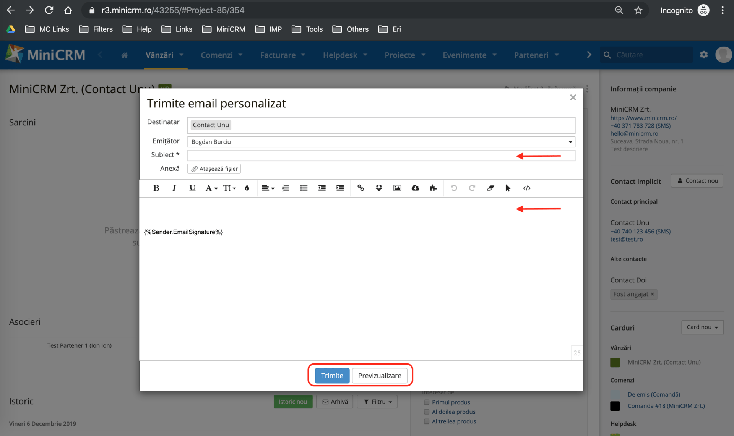Remove Fost angajat tag

coord(653,294)
